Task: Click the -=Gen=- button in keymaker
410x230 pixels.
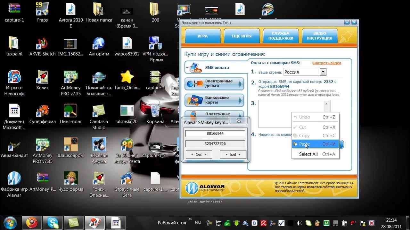Action: click(199, 154)
